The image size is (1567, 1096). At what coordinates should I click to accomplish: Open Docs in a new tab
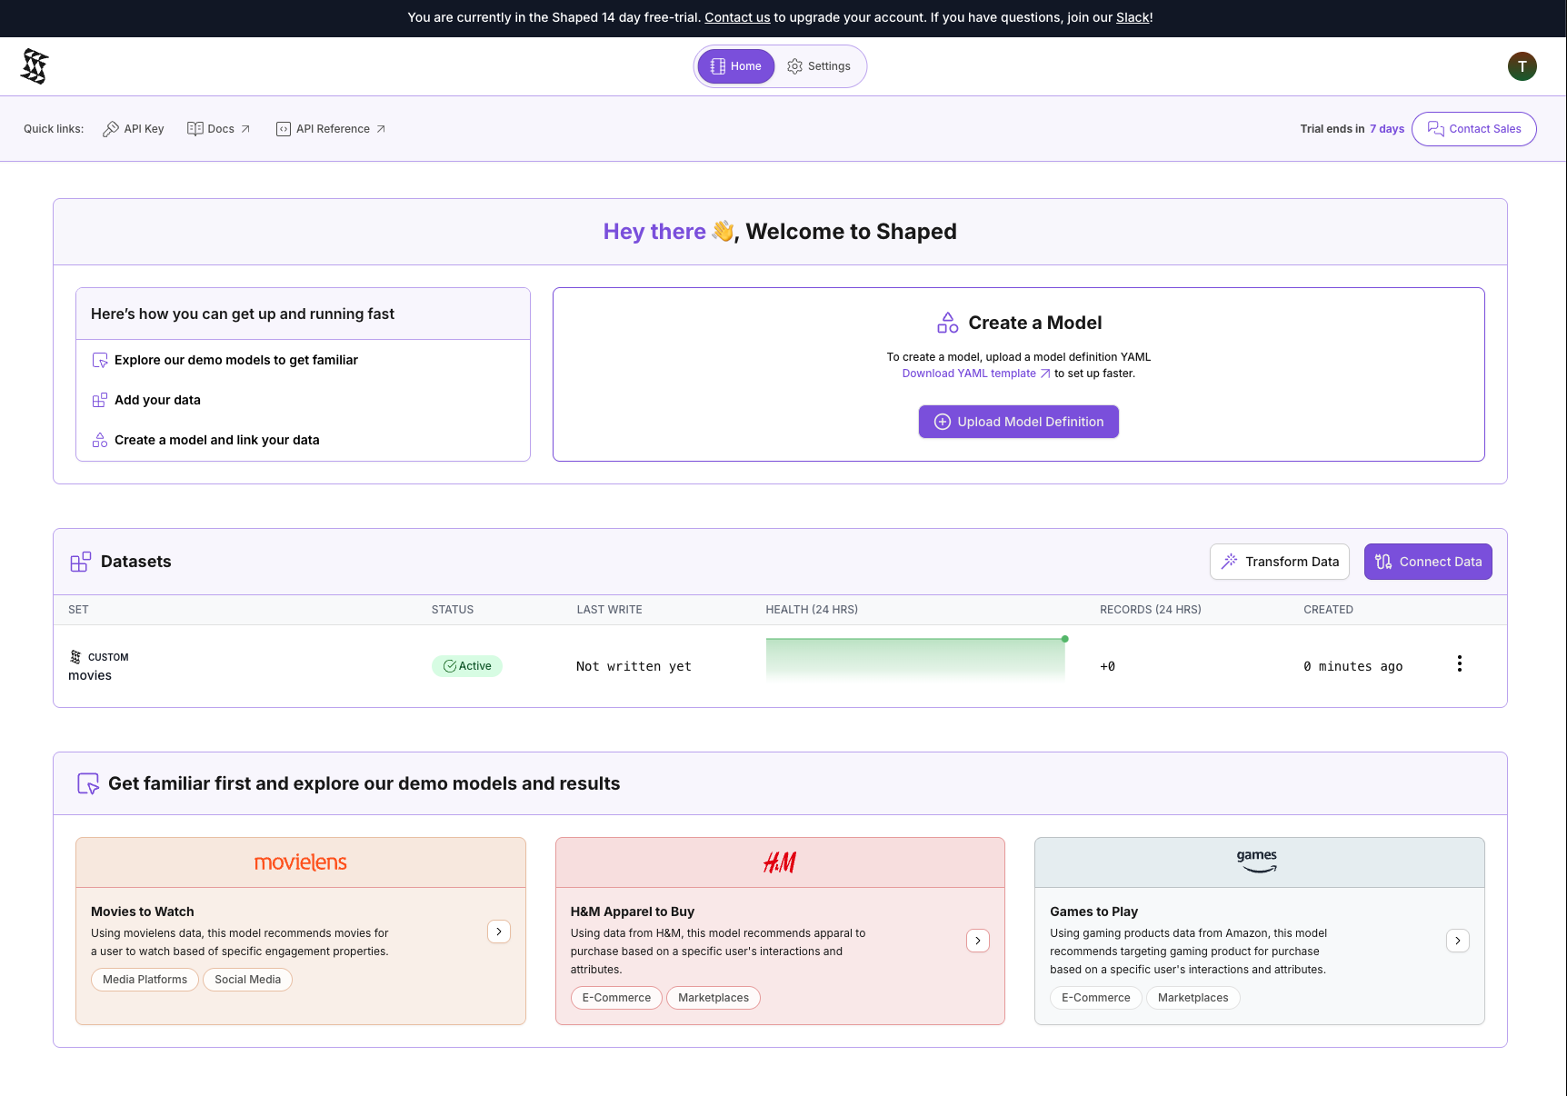(219, 129)
